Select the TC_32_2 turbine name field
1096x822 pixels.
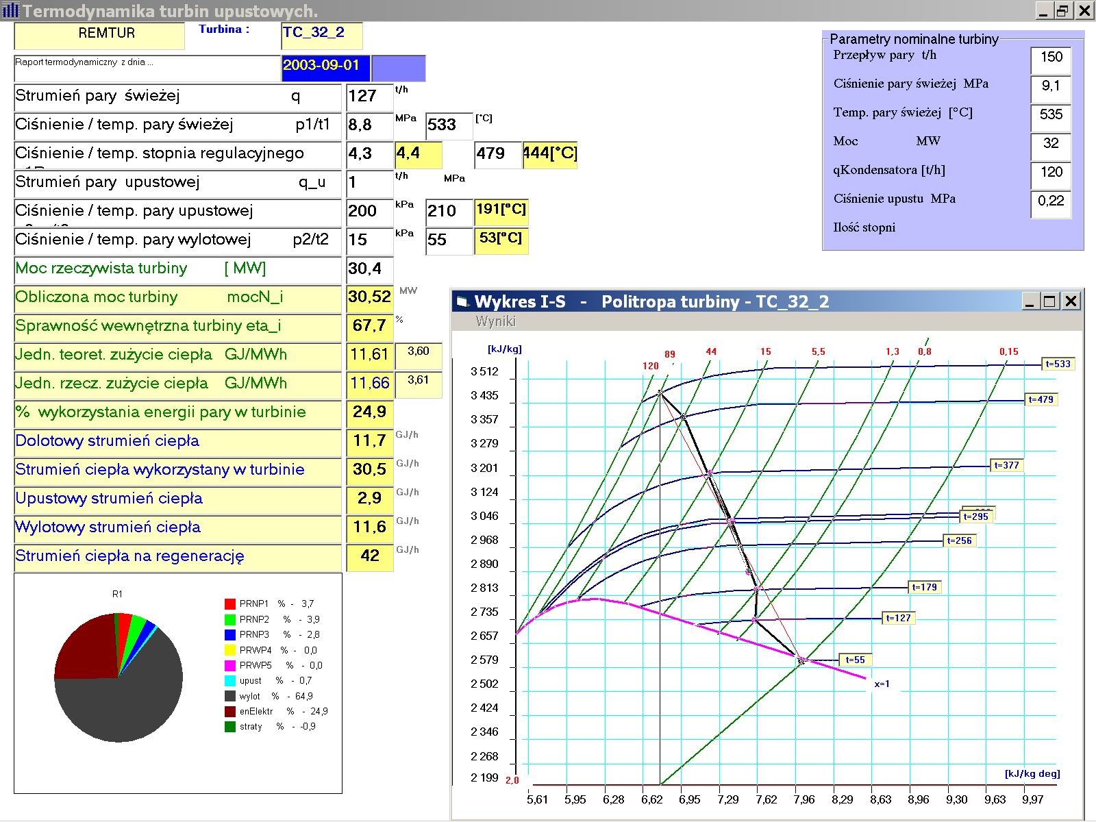(321, 34)
